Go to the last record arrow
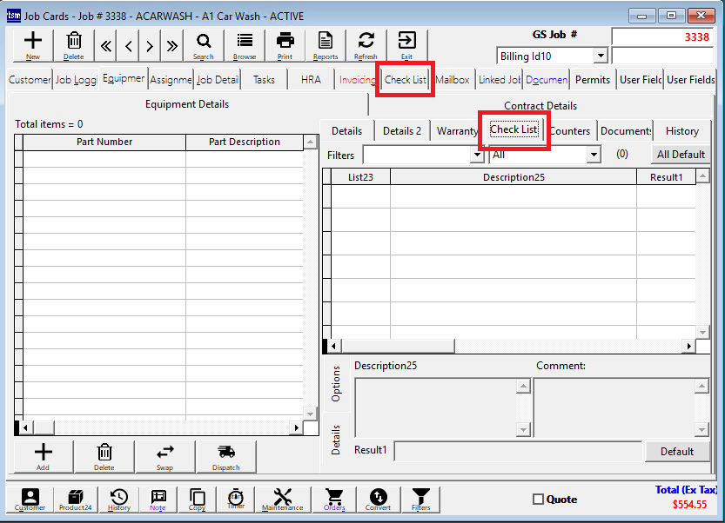 tap(171, 46)
